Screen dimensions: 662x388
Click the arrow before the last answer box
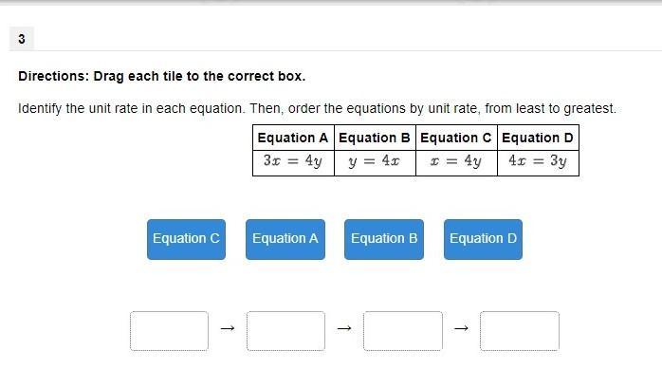click(x=461, y=329)
